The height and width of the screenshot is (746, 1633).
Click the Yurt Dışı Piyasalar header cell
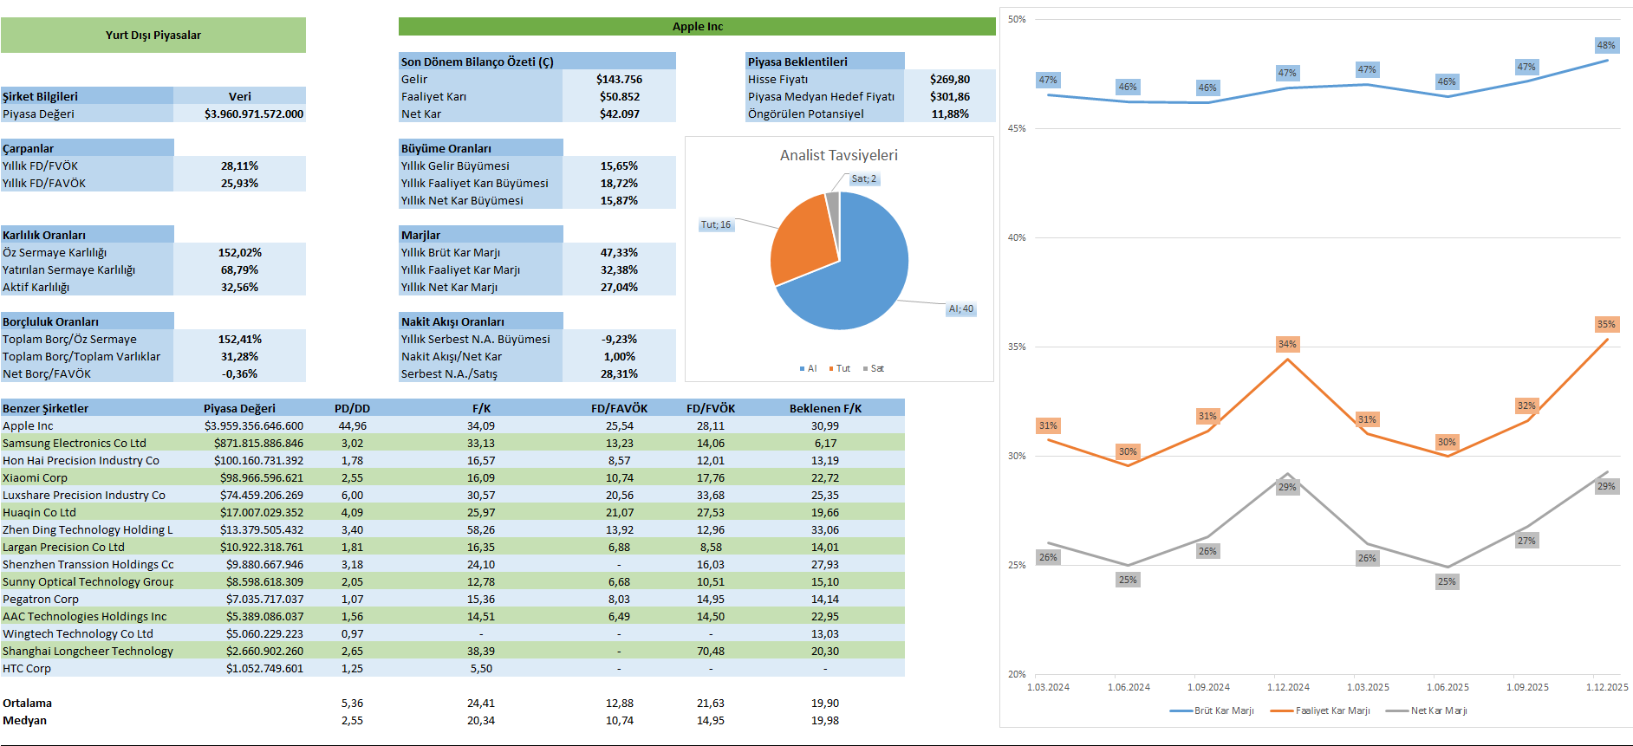tap(153, 36)
